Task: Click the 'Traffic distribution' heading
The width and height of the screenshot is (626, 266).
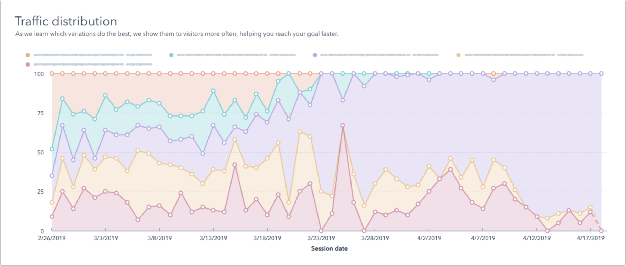Action: 66,21
